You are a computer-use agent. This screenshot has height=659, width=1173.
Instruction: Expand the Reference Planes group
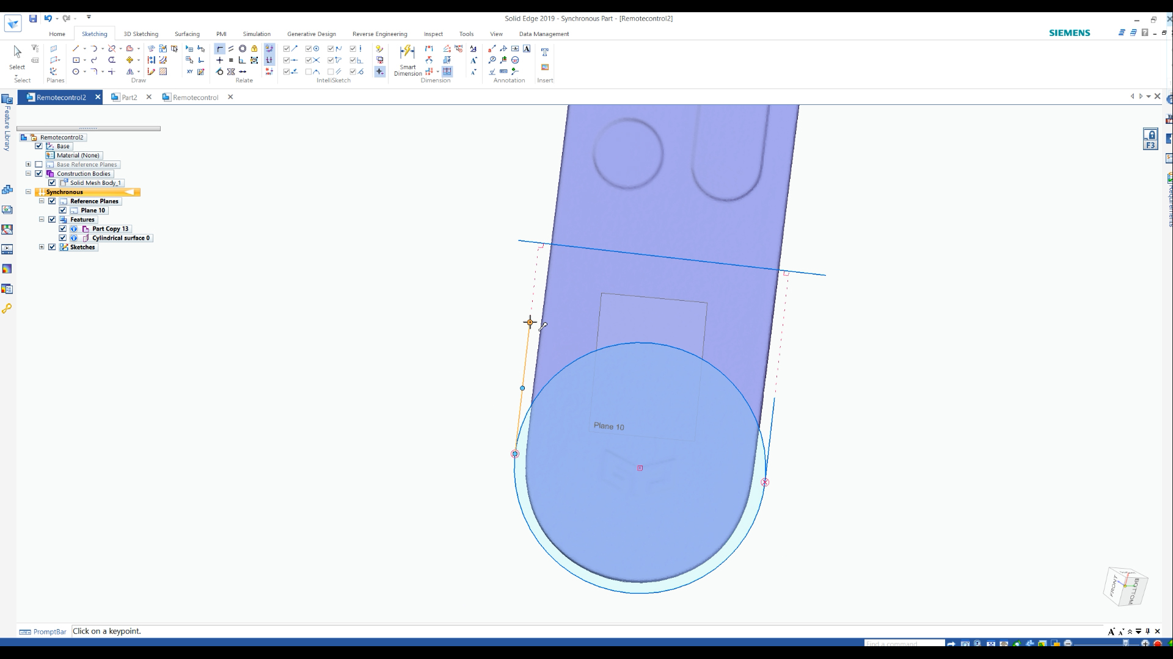point(42,201)
